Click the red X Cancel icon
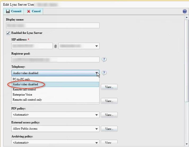Image resolution: width=189 pixels, height=147 pixels. click(29, 11)
